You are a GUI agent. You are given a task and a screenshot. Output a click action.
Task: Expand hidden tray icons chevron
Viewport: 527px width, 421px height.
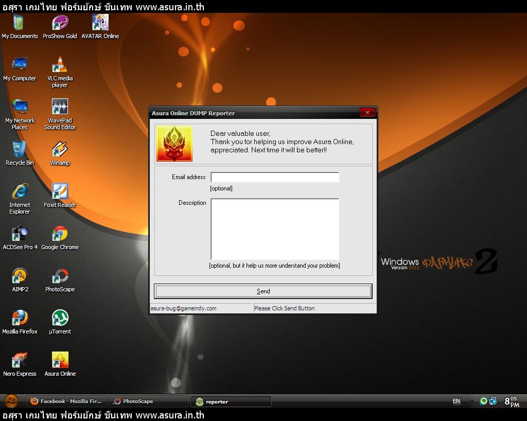click(471, 401)
